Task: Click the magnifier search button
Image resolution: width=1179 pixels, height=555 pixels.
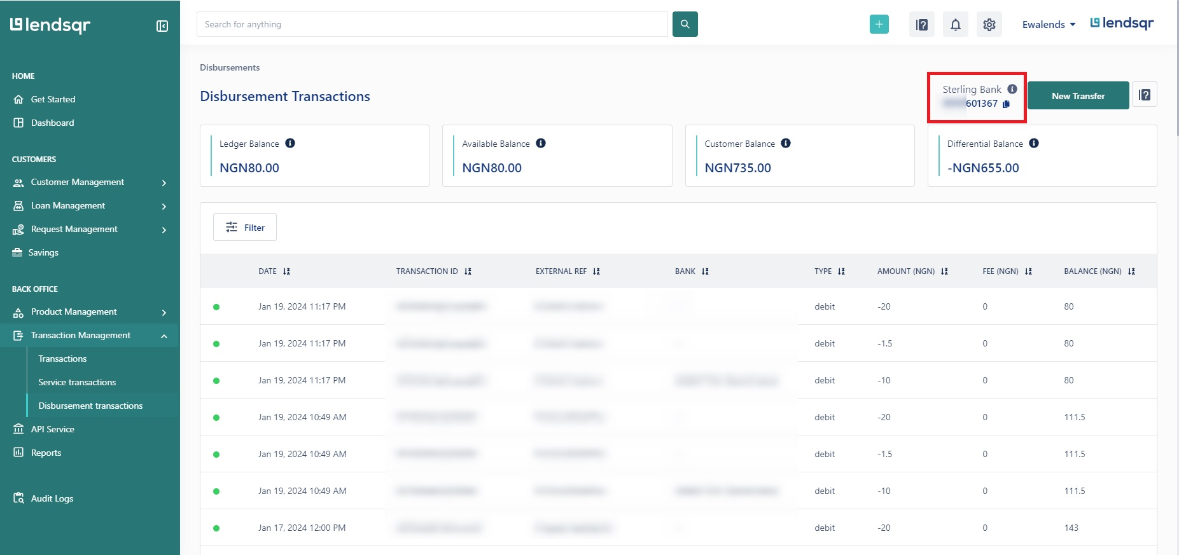Action: coord(685,24)
